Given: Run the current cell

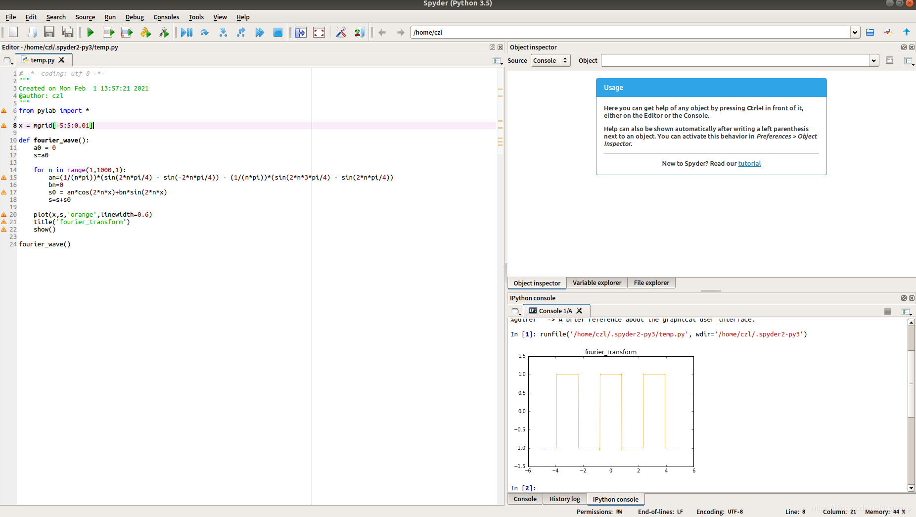Looking at the screenshot, I should coord(108,32).
